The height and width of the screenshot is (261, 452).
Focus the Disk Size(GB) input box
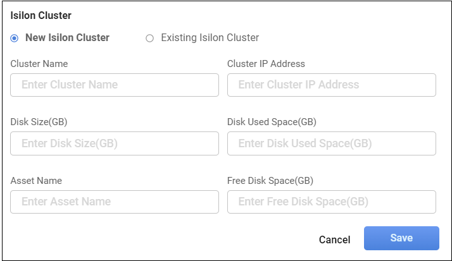(x=115, y=143)
